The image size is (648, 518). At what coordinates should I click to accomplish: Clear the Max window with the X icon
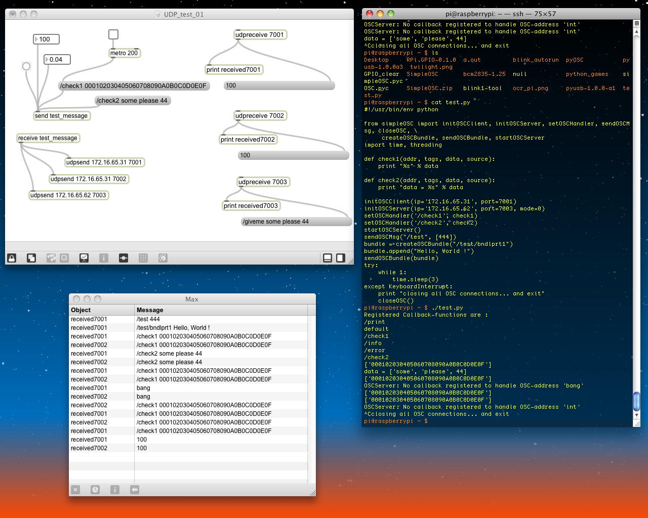[x=75, y=490]
